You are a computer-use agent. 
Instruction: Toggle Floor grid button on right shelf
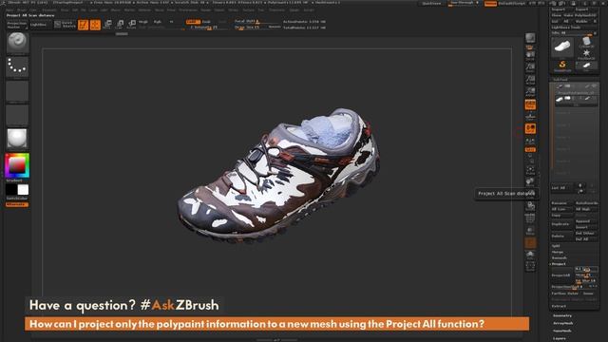530,117
